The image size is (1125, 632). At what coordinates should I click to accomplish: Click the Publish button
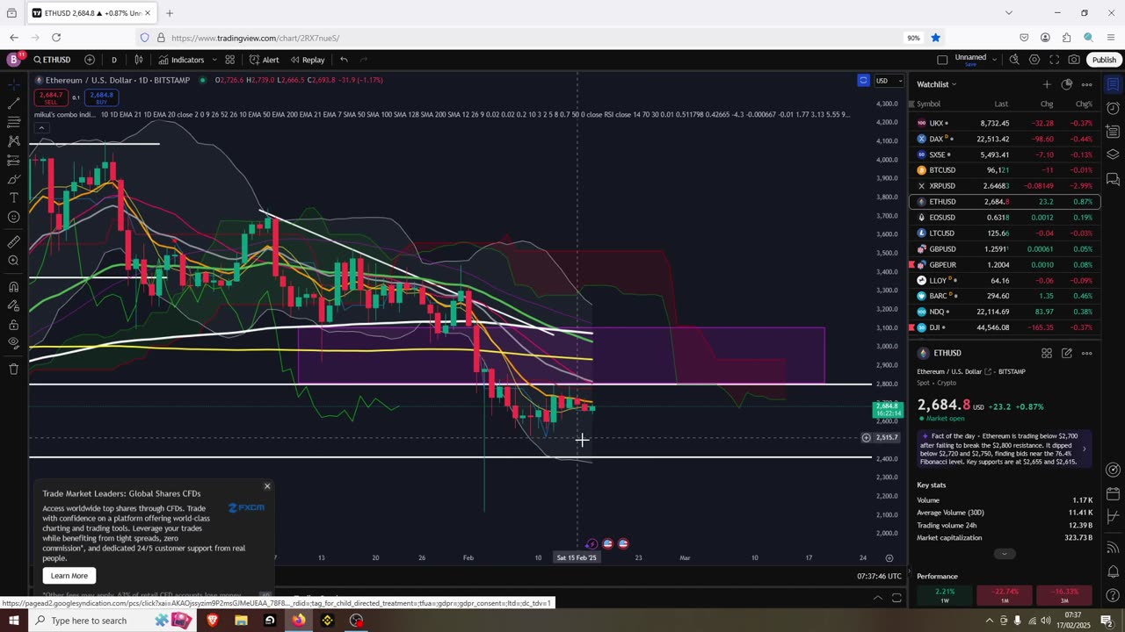pos(1104,60)
